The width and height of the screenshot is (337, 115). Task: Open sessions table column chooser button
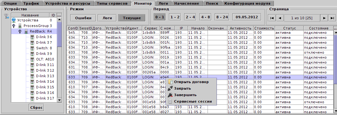coord(335,28)
